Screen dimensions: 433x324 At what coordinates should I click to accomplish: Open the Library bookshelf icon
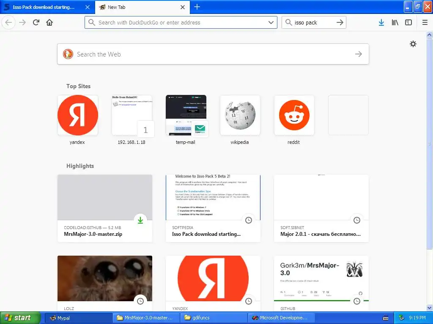[x=395, y=22]
